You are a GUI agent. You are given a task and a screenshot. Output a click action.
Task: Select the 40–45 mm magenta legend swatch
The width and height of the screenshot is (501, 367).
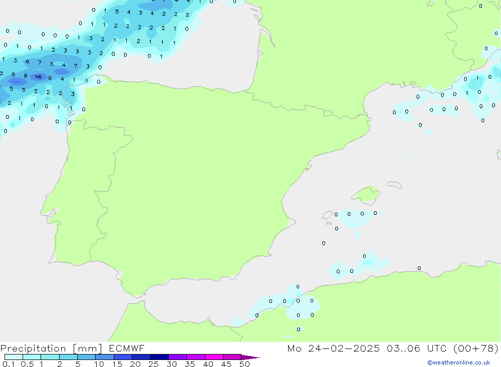tap(214, 357)
